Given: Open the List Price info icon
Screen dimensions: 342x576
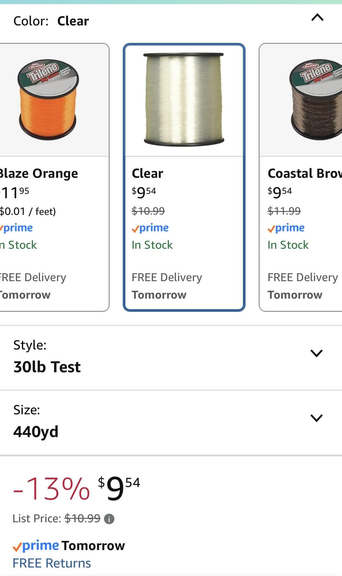Looking at the screenshot, I should (x=109, y=519).
